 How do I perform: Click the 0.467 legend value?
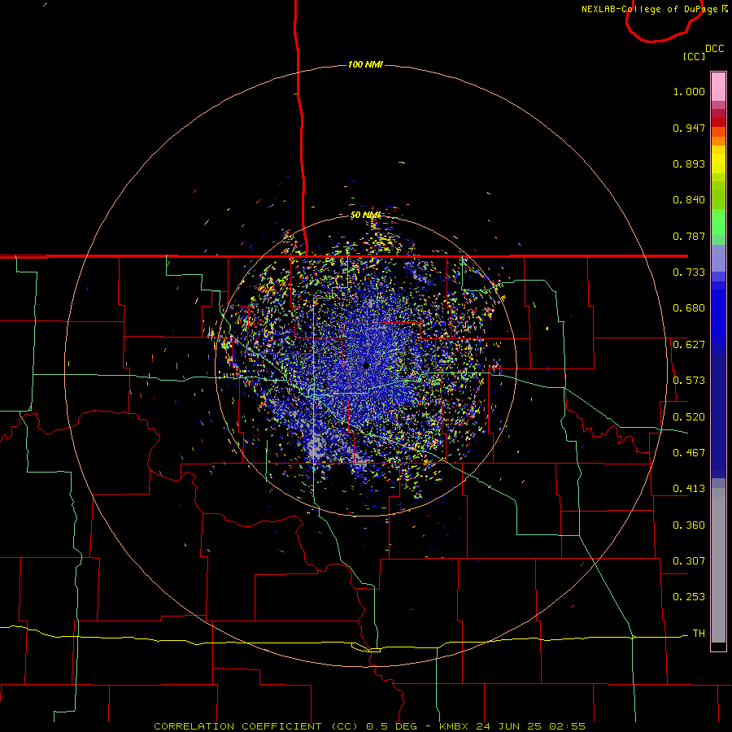click(689, 453)
